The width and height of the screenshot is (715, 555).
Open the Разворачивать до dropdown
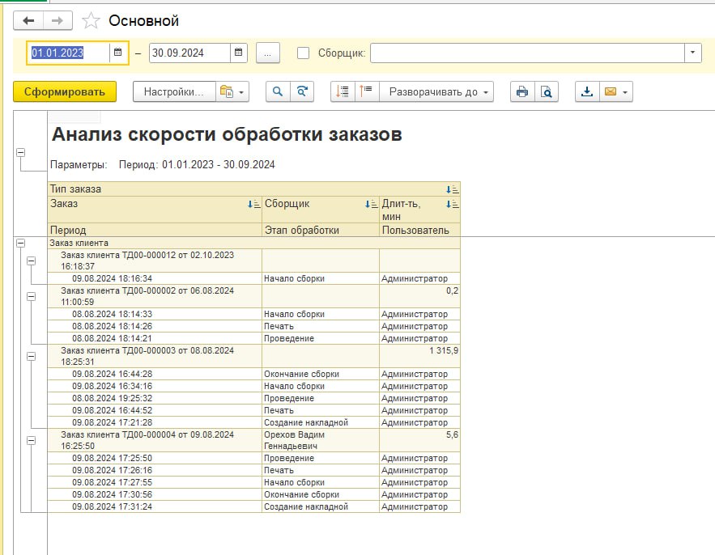436,91
